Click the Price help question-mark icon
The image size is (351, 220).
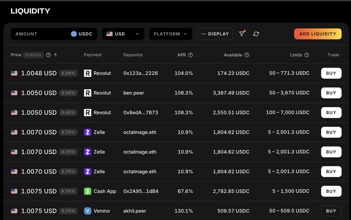(49, 55)
